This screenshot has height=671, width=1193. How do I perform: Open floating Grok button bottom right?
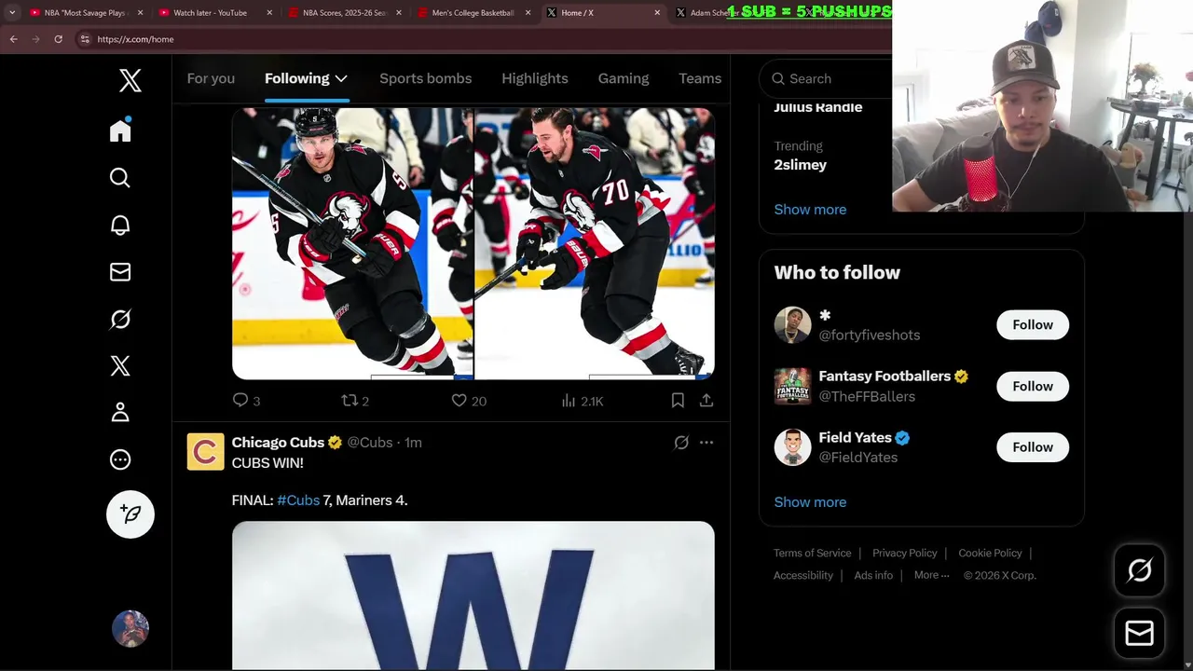coord(1139,570)
